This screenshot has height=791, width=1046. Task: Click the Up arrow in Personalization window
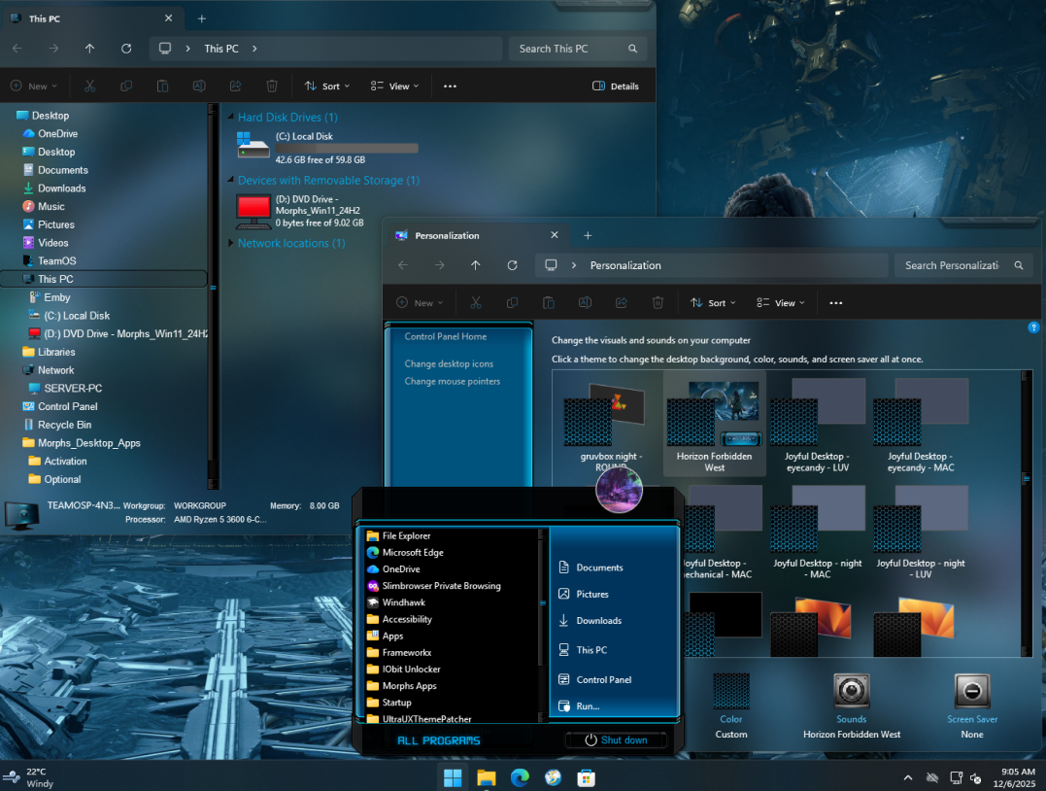(x=475, y=265)
